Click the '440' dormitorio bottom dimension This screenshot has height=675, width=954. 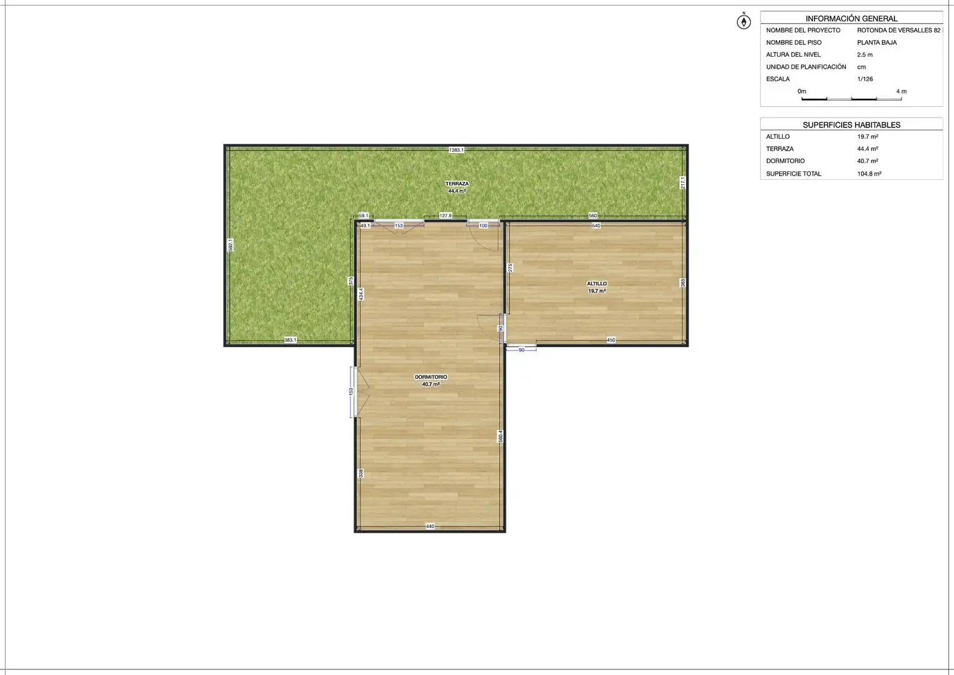click(x=430, y=526)
